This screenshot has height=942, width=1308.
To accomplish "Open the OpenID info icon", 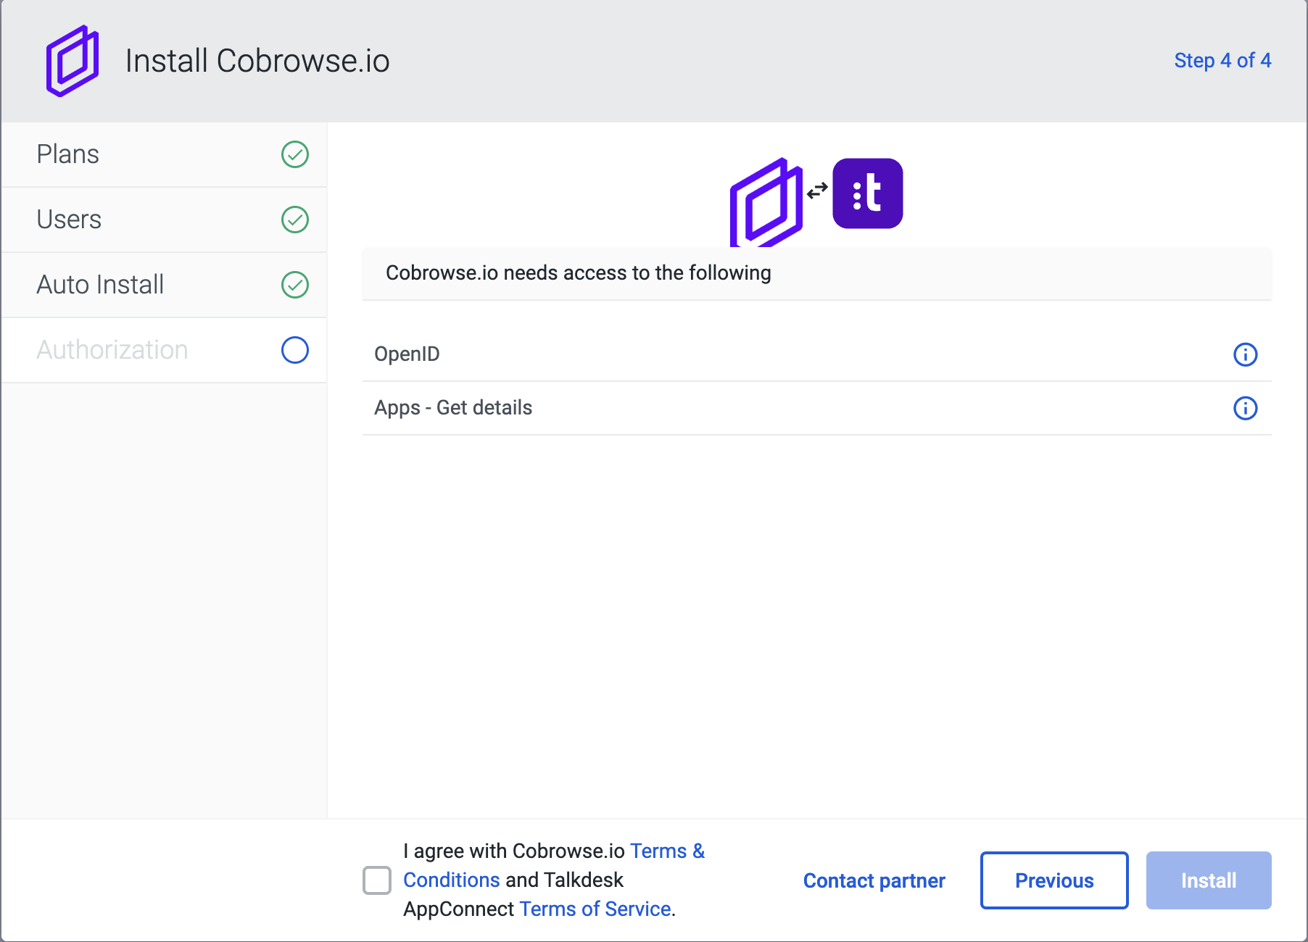I will 1245,354.
